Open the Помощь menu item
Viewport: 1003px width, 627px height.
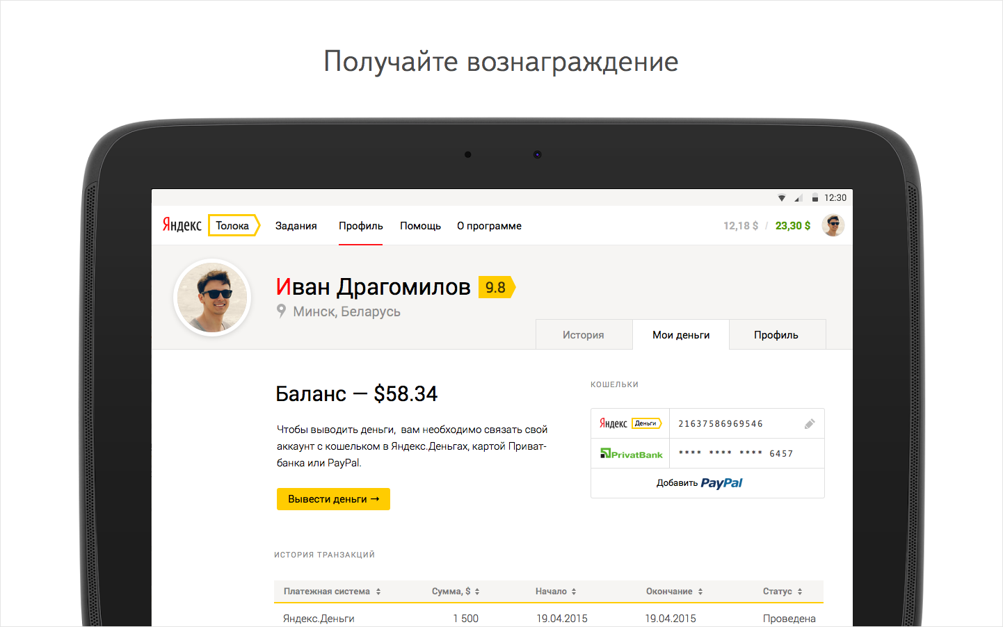tap(420, 226)
